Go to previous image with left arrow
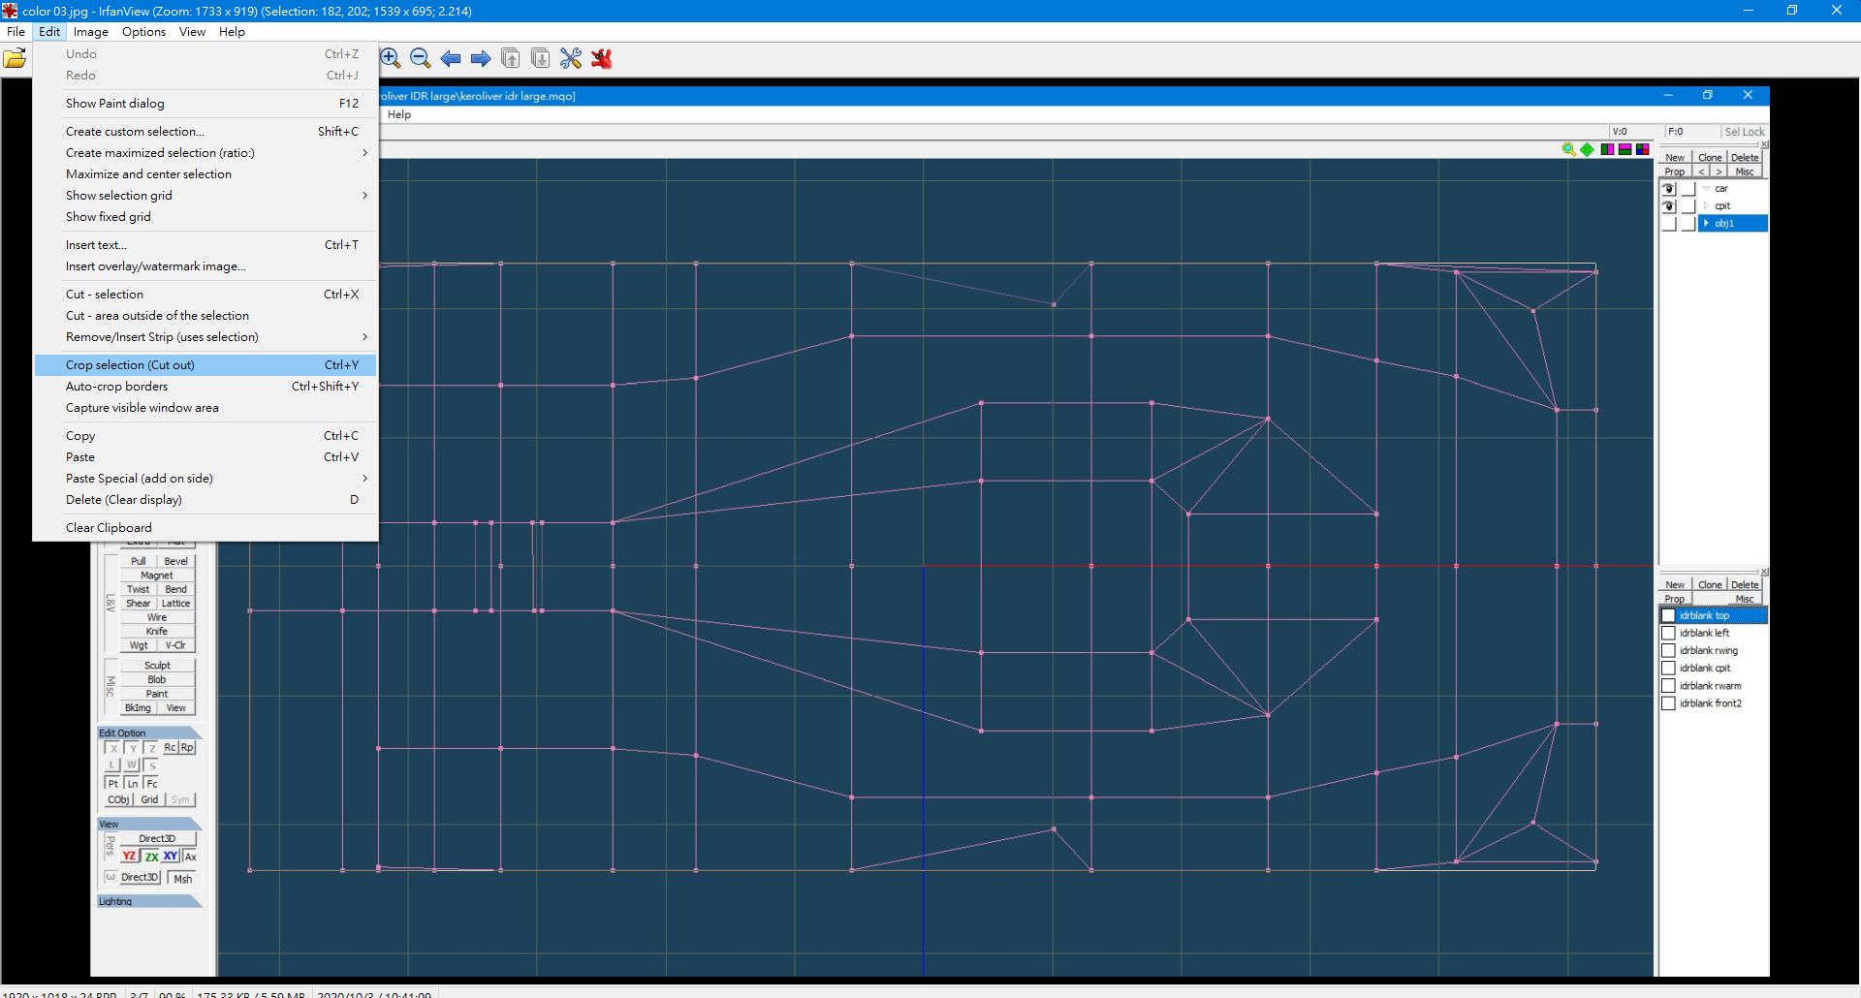 (451, 59)
